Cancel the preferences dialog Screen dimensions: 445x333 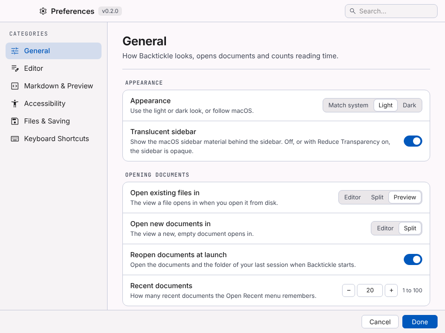point(380,322)
